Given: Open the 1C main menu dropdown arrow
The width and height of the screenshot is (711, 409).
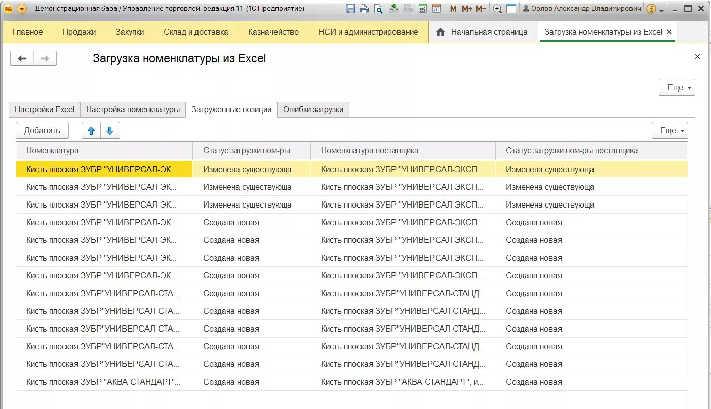Looking at the screenshot, I should (21, 9).
